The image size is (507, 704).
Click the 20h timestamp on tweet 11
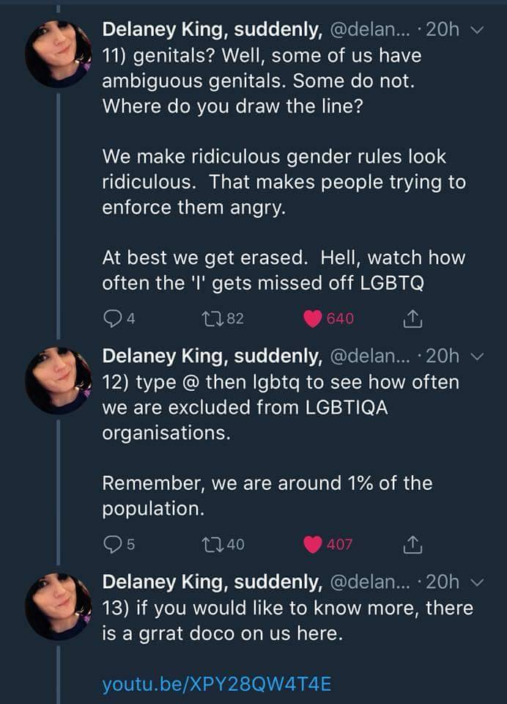tap(442, 29)
